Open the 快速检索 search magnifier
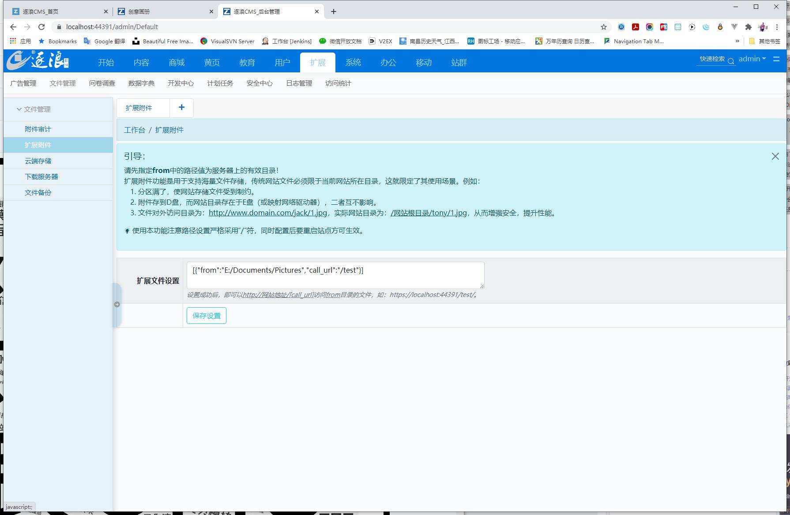This screenshot has width=790, height=515. pyautogui.click(x=731, y=60)
